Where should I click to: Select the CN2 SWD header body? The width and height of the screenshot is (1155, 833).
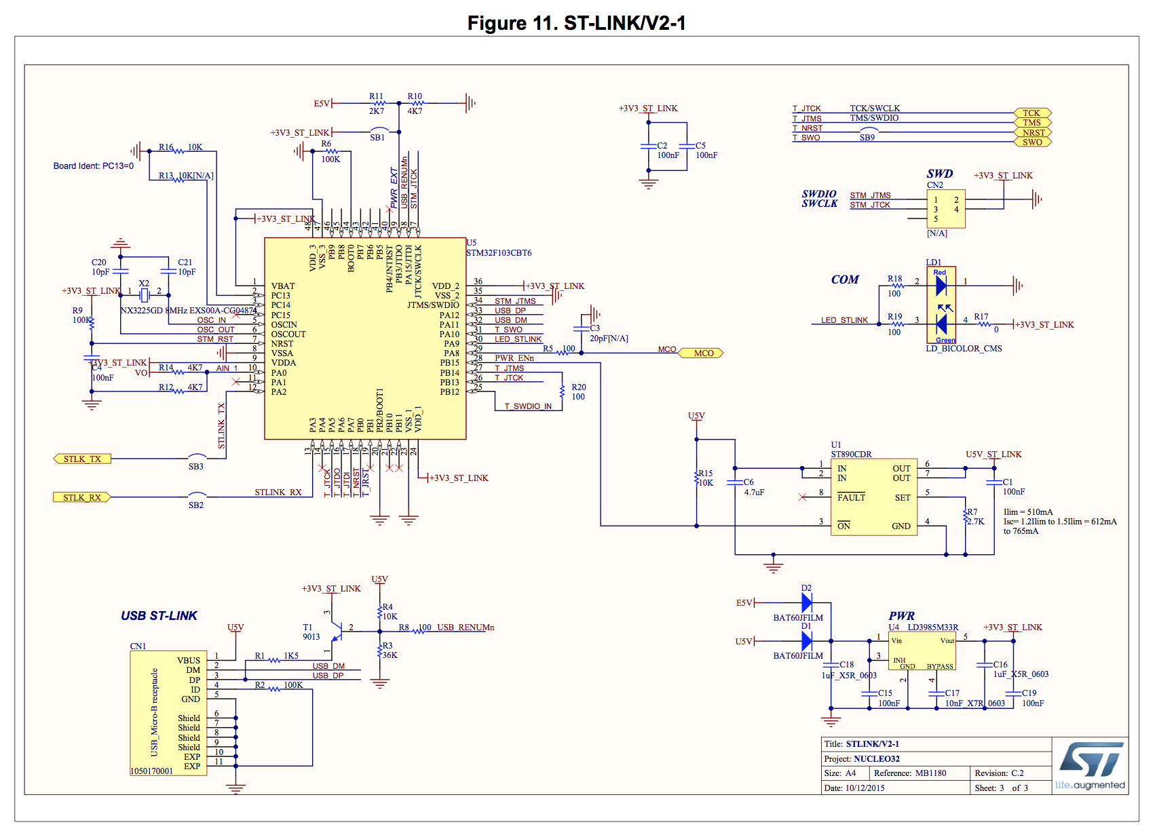pos(946,208)
